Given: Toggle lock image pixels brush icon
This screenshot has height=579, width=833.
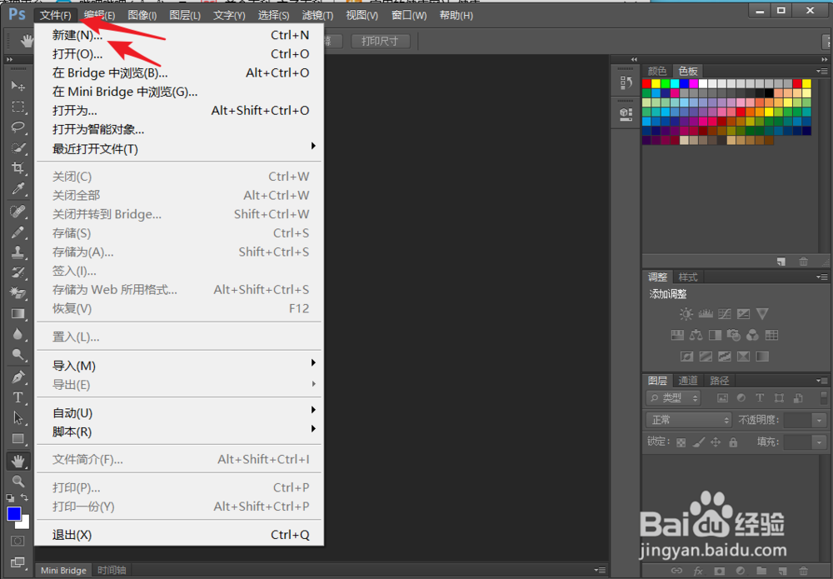Looking at the screenshot, I should 699,442.
